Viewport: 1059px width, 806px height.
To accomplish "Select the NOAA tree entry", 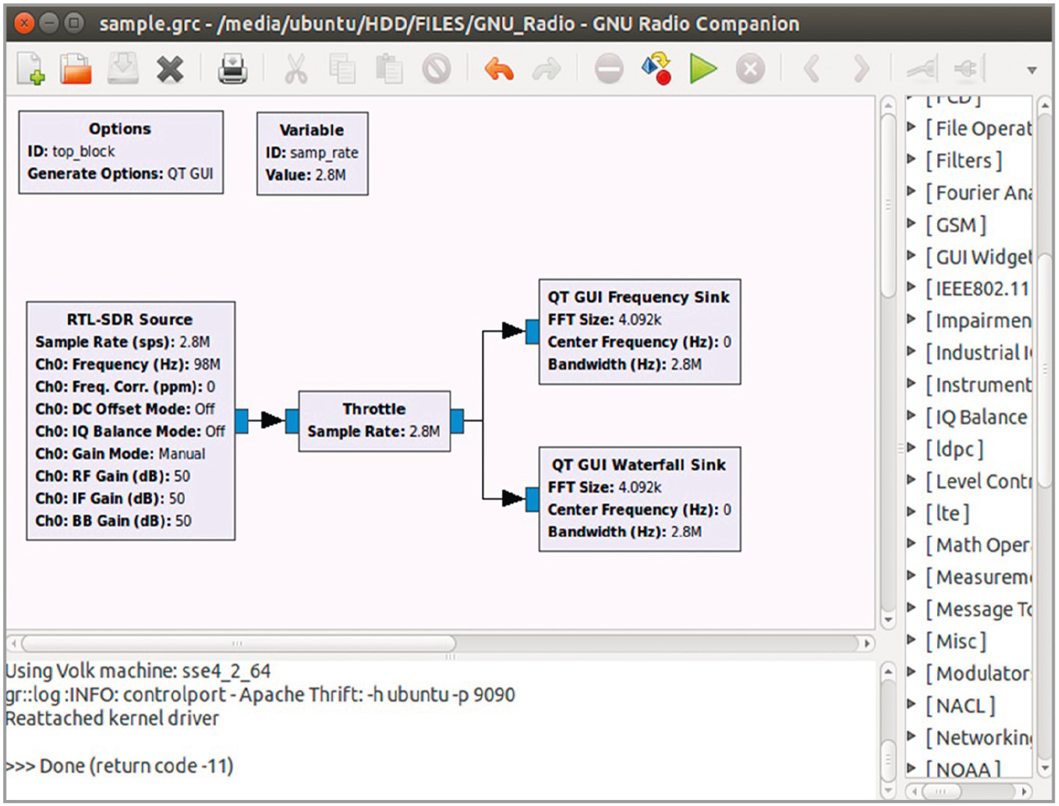I will (963, 769).
